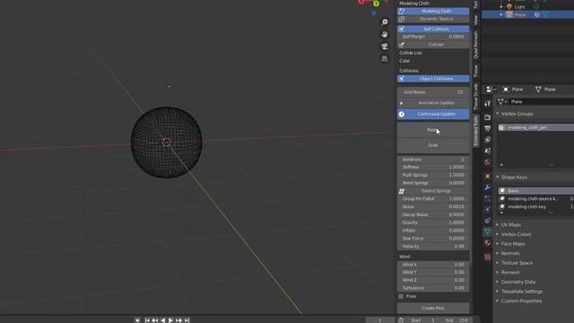Play animation in reverse

coord(163,320)
